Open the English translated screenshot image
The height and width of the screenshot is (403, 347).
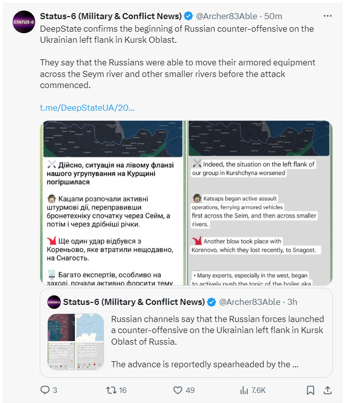(259, 203)
